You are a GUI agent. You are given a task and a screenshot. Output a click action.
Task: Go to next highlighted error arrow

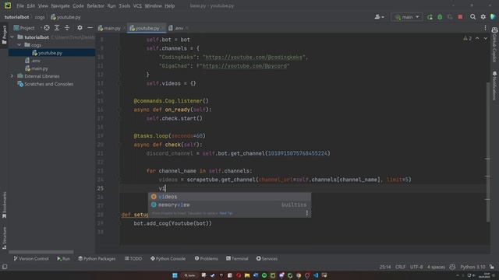[x=485, y=38]
